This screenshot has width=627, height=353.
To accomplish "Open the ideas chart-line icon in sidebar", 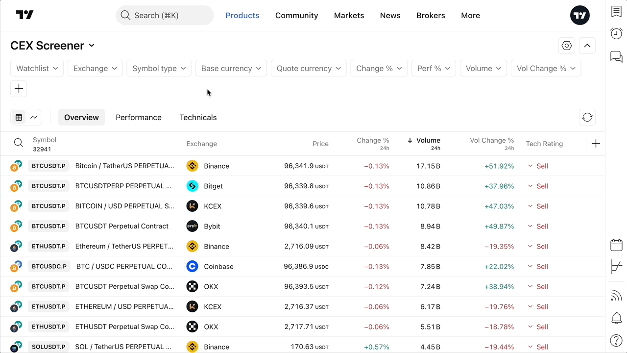I will coord(616,267).
